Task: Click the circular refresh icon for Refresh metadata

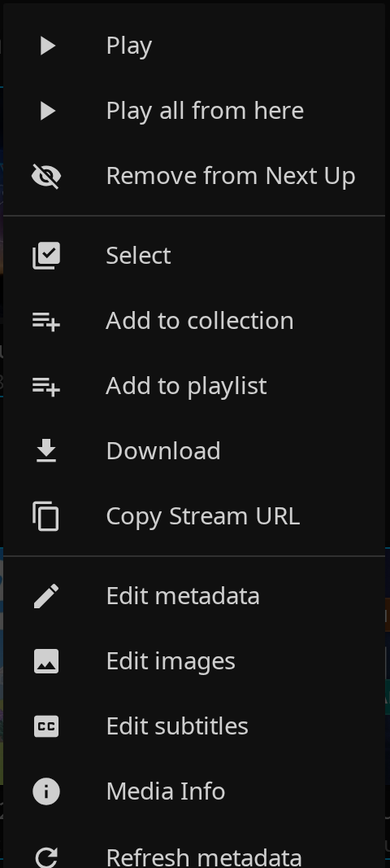Action: (x=46, y=857)
